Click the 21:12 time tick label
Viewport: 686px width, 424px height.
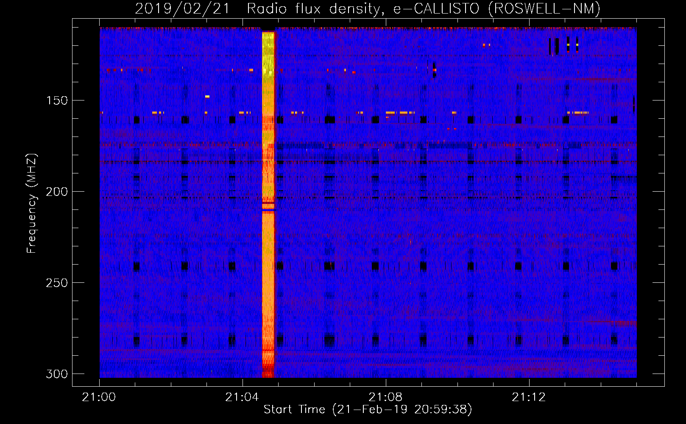click(529, 397)
